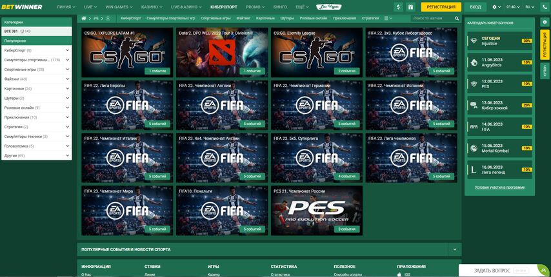The image size is (551, 277).
Task: Open the header settings gear dropdown
Action: click(x=497, y=7)
